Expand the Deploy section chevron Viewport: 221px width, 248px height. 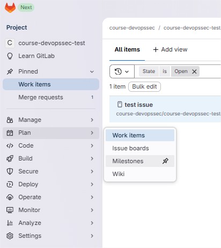point(92,184)
